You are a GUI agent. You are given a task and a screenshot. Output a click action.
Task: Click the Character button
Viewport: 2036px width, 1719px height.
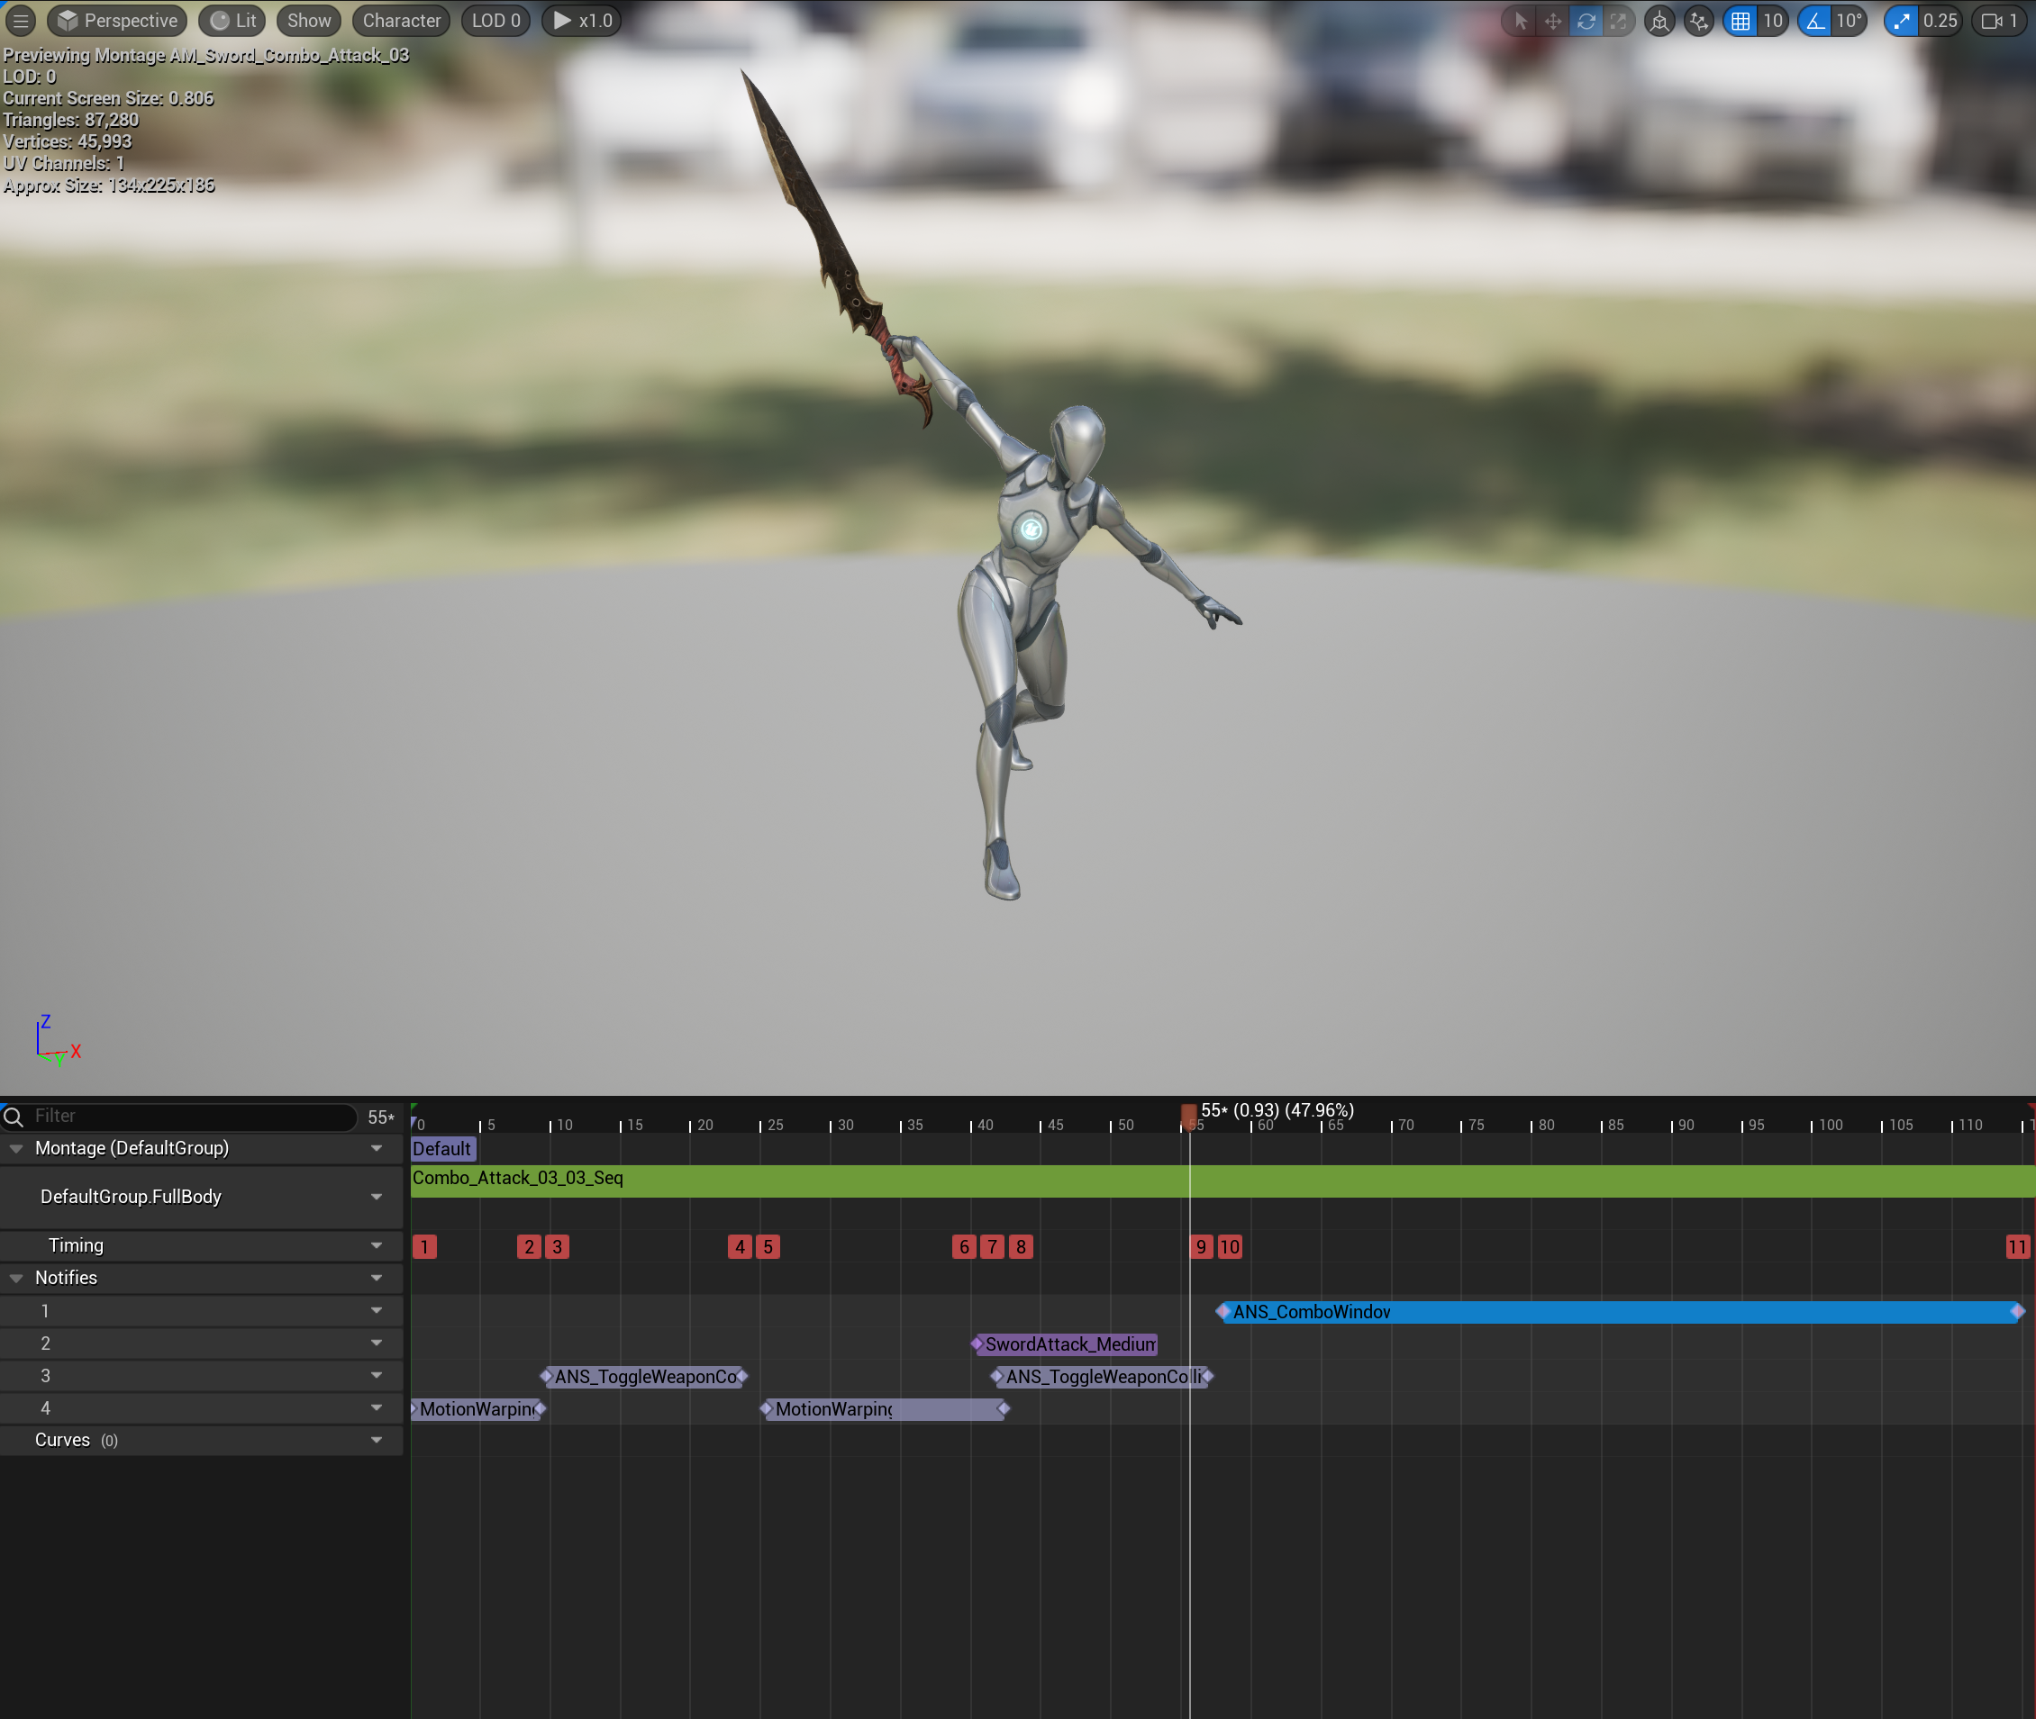tap(401, 21)
